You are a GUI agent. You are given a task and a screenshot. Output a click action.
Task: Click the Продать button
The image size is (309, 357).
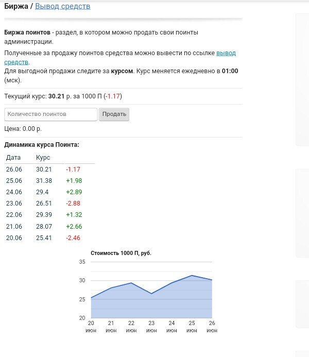[x=114, y=114]
